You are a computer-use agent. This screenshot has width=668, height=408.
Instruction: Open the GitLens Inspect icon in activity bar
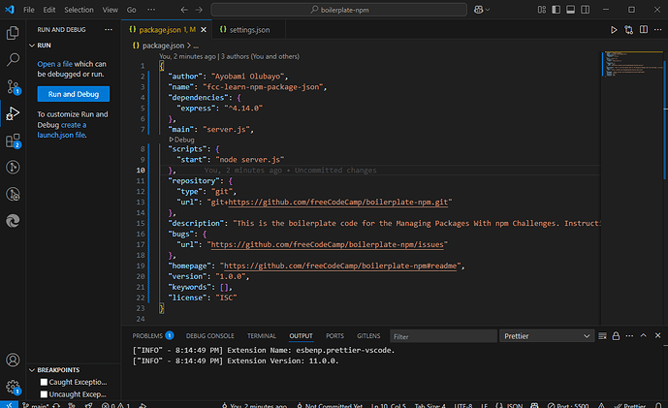pos(13,194)
